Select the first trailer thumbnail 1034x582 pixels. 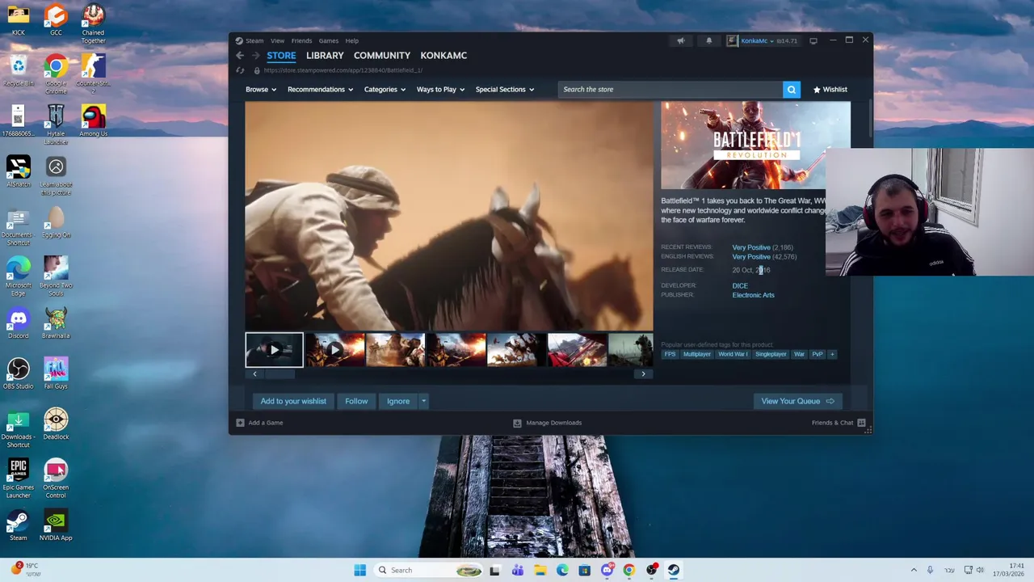click(275, 350)
